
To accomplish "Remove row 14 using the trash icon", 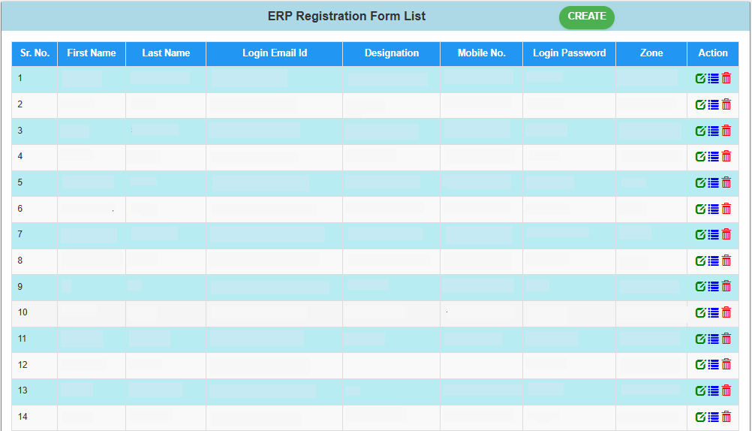I will coord(726,417).
